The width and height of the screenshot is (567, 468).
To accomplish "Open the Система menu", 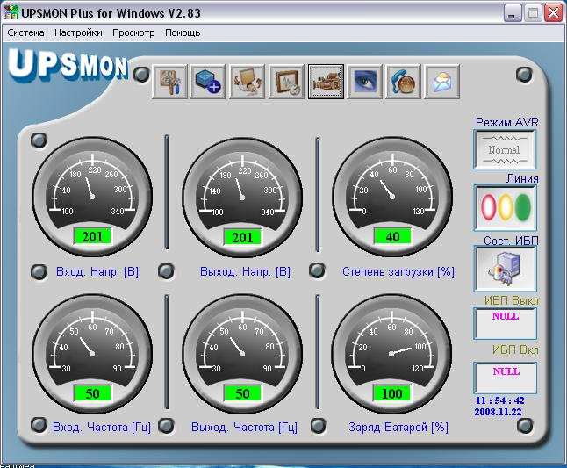I will tap(26, 32).
